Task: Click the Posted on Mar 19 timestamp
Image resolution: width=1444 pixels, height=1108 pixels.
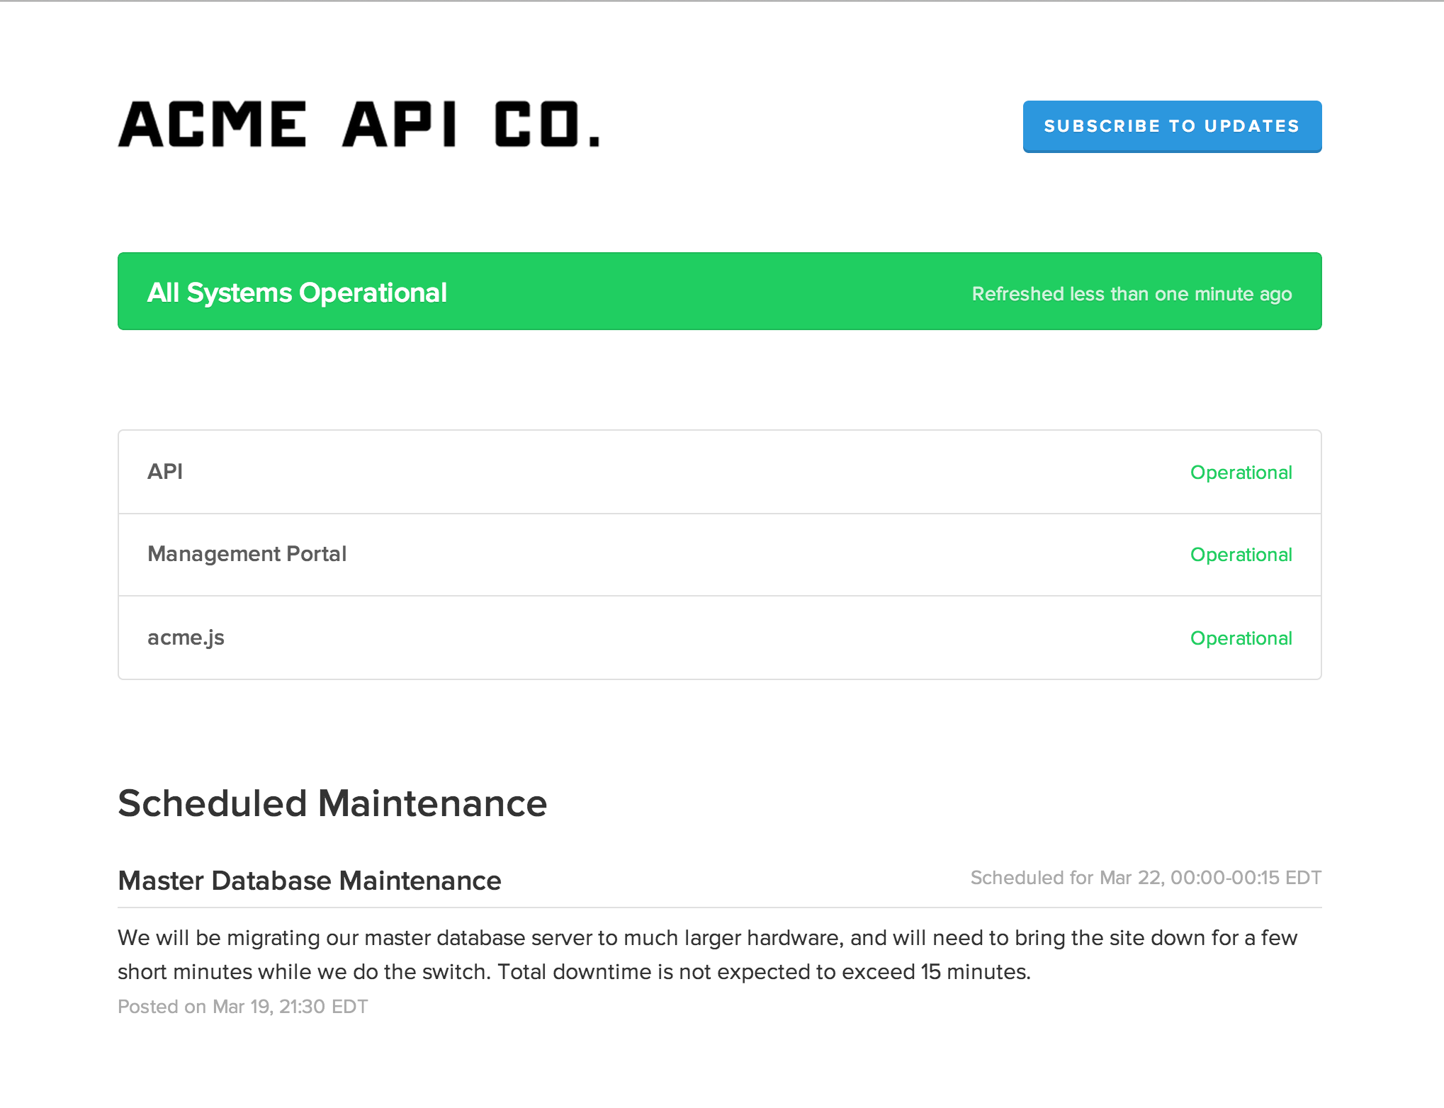Action: pos(242,1007)
